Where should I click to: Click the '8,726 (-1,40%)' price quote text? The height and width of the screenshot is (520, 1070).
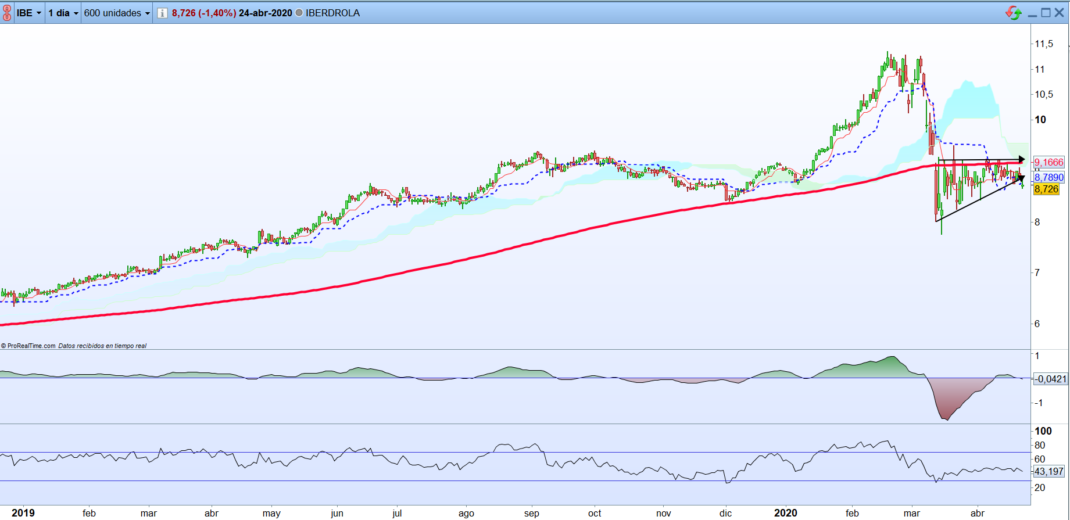(x=204, y=13)
